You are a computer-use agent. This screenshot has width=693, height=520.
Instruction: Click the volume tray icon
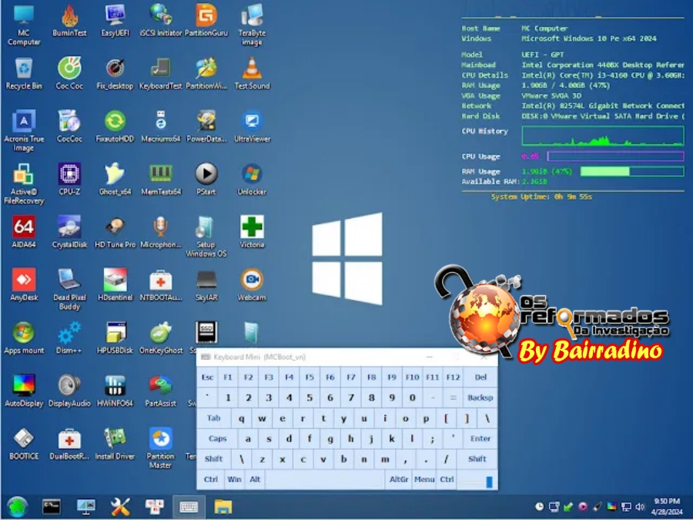tap(641, 507)
